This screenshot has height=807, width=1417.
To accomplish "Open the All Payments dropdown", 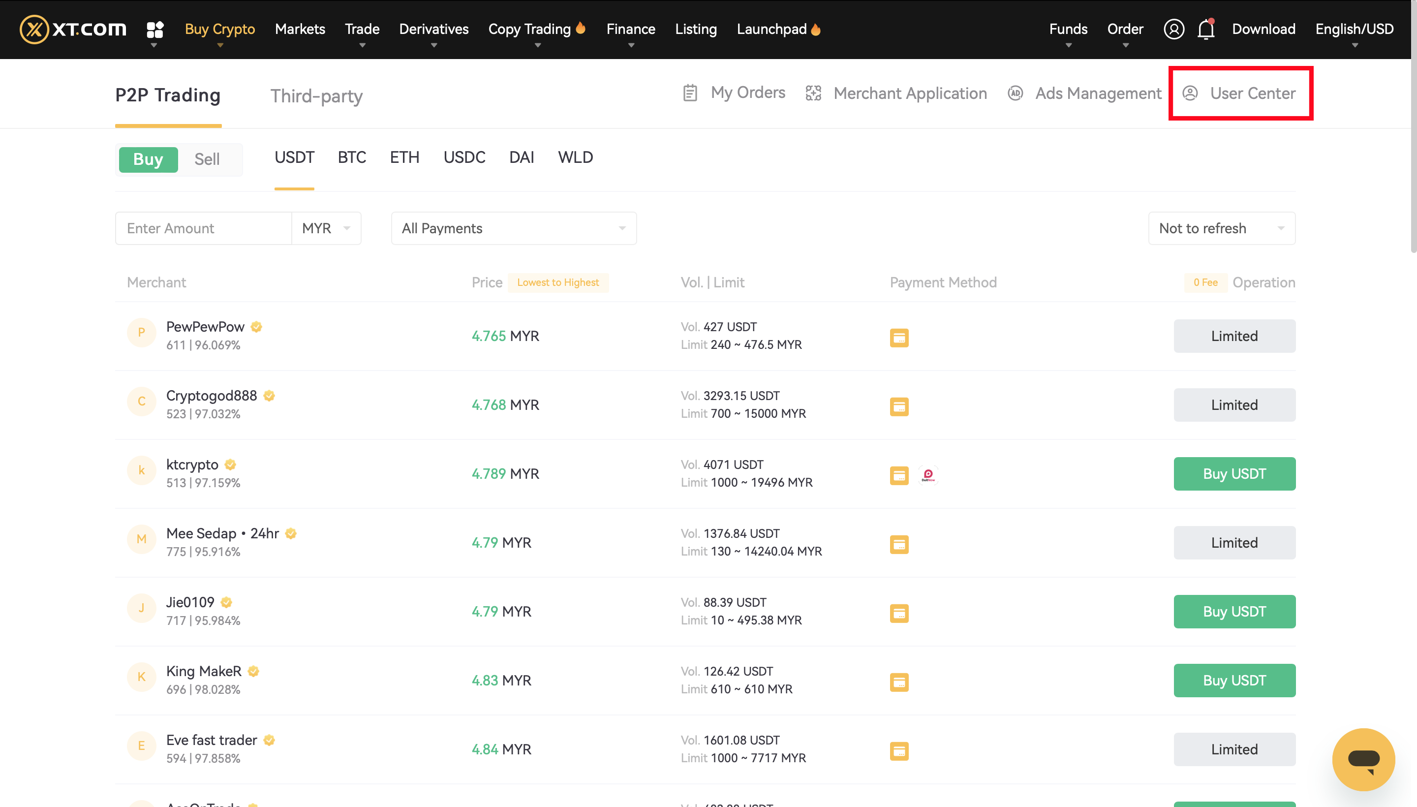I will 513,228.
